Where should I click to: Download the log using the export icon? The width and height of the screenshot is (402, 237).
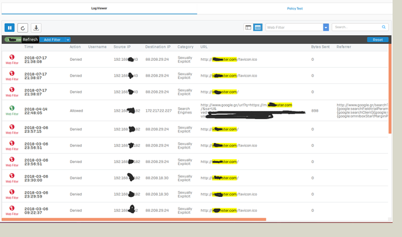point(36,28)
